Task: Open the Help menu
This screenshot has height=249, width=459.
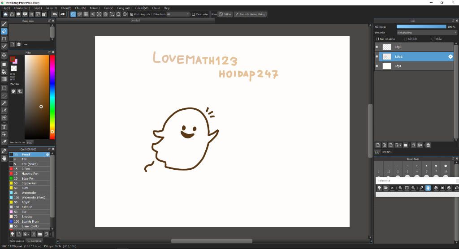Action: pyautogui.click(x=167, y=8)
